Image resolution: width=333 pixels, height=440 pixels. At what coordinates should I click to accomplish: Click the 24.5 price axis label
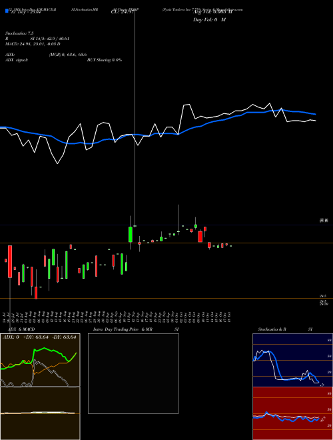coord(323,296)
